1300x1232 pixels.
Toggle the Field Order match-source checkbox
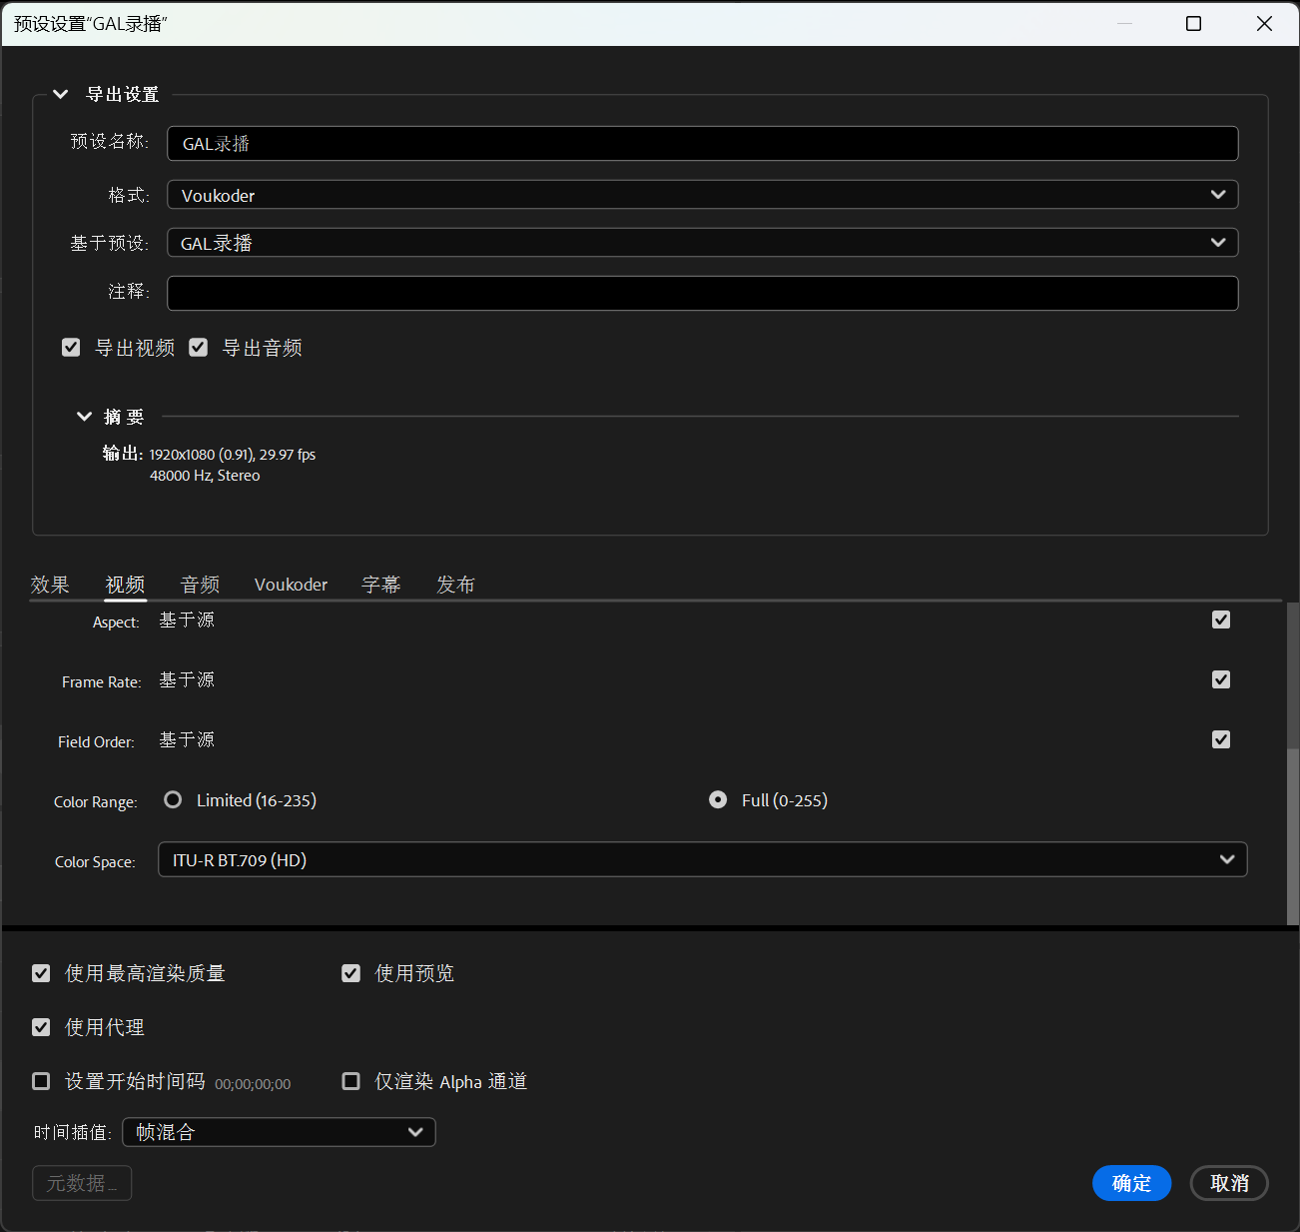coord(1220,740)
